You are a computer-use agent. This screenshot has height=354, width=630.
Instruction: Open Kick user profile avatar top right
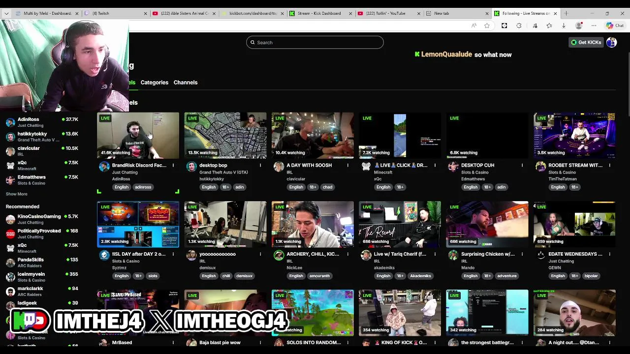pos(611,42)
